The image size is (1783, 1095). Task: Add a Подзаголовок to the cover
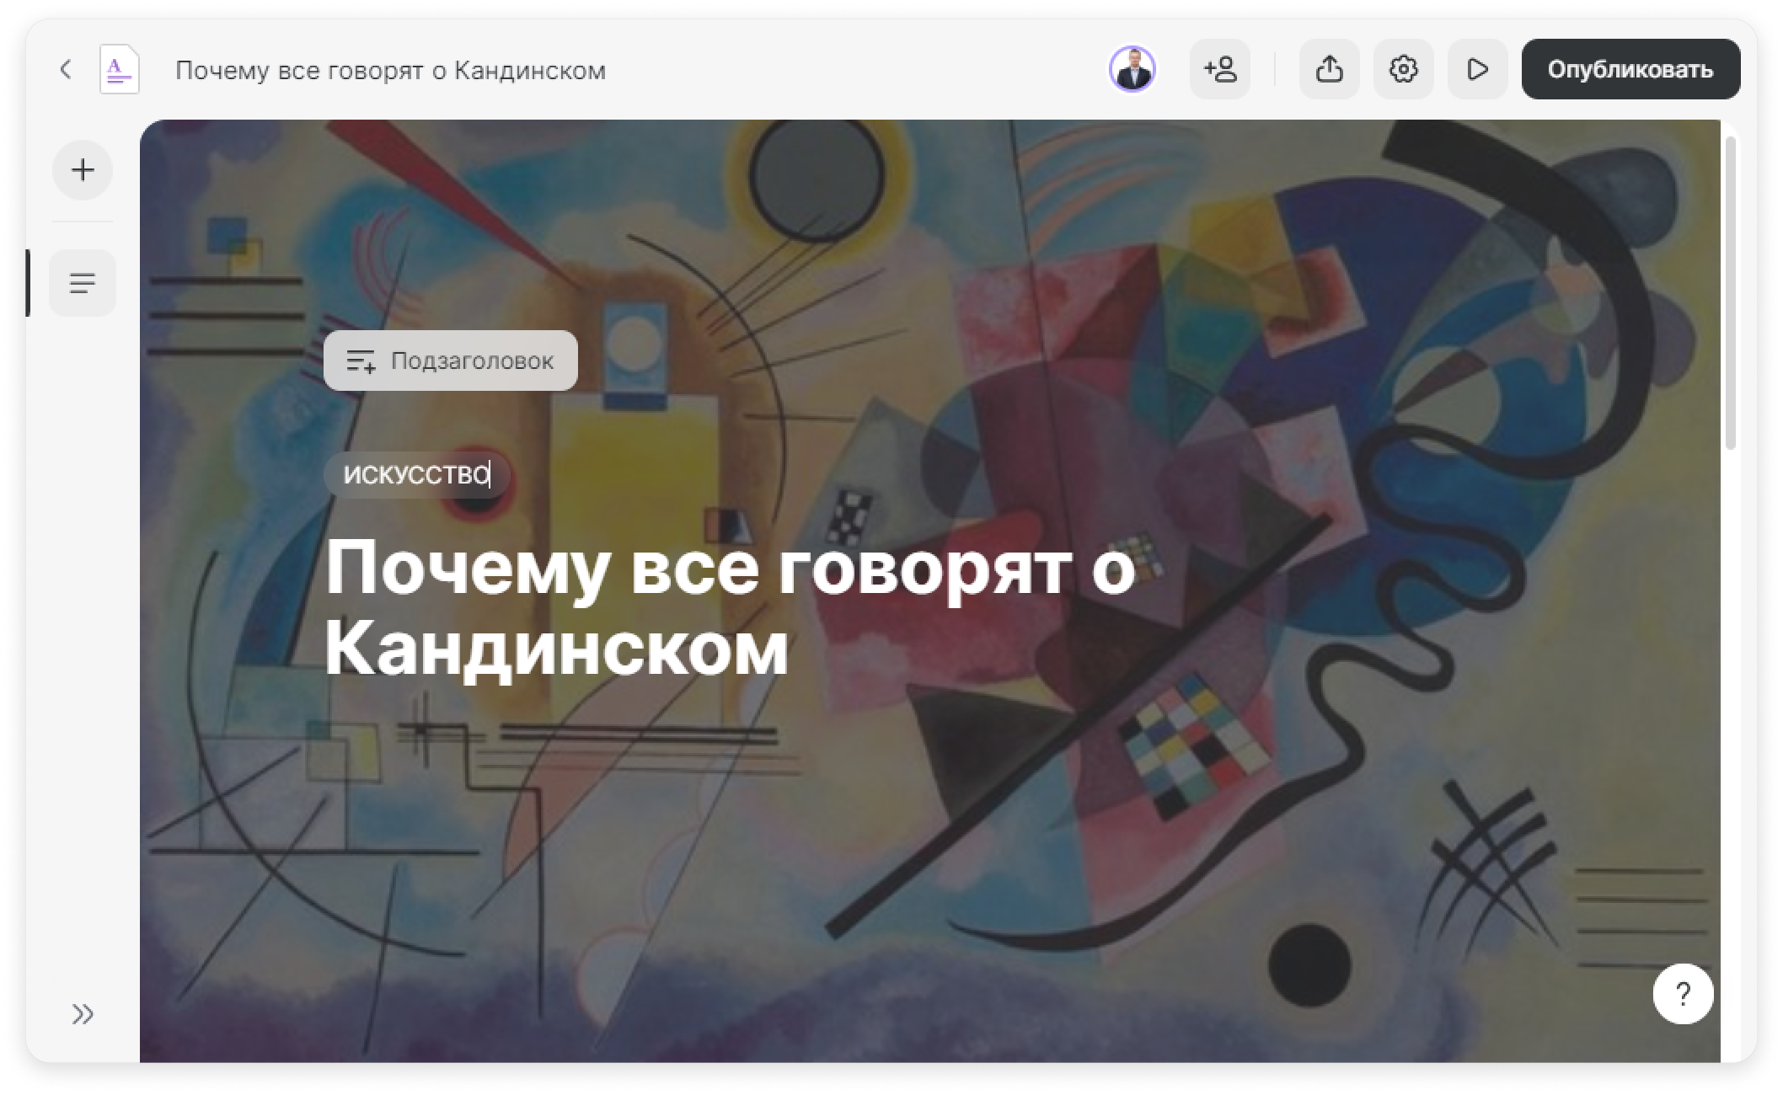[451, 361]
